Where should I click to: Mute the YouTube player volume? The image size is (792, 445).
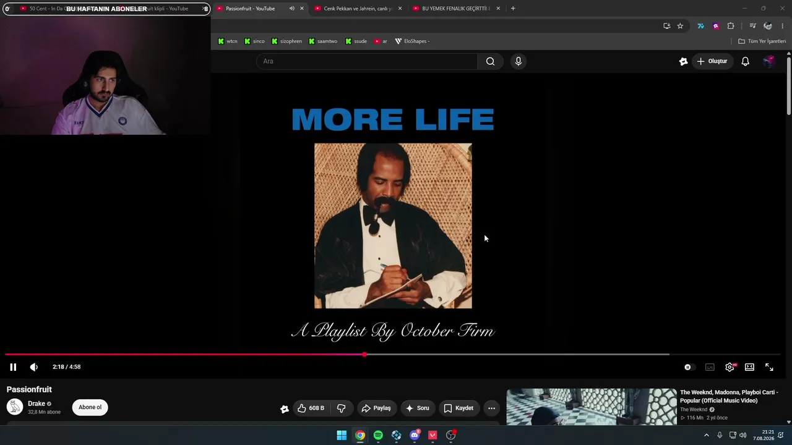tap(34, 367)
